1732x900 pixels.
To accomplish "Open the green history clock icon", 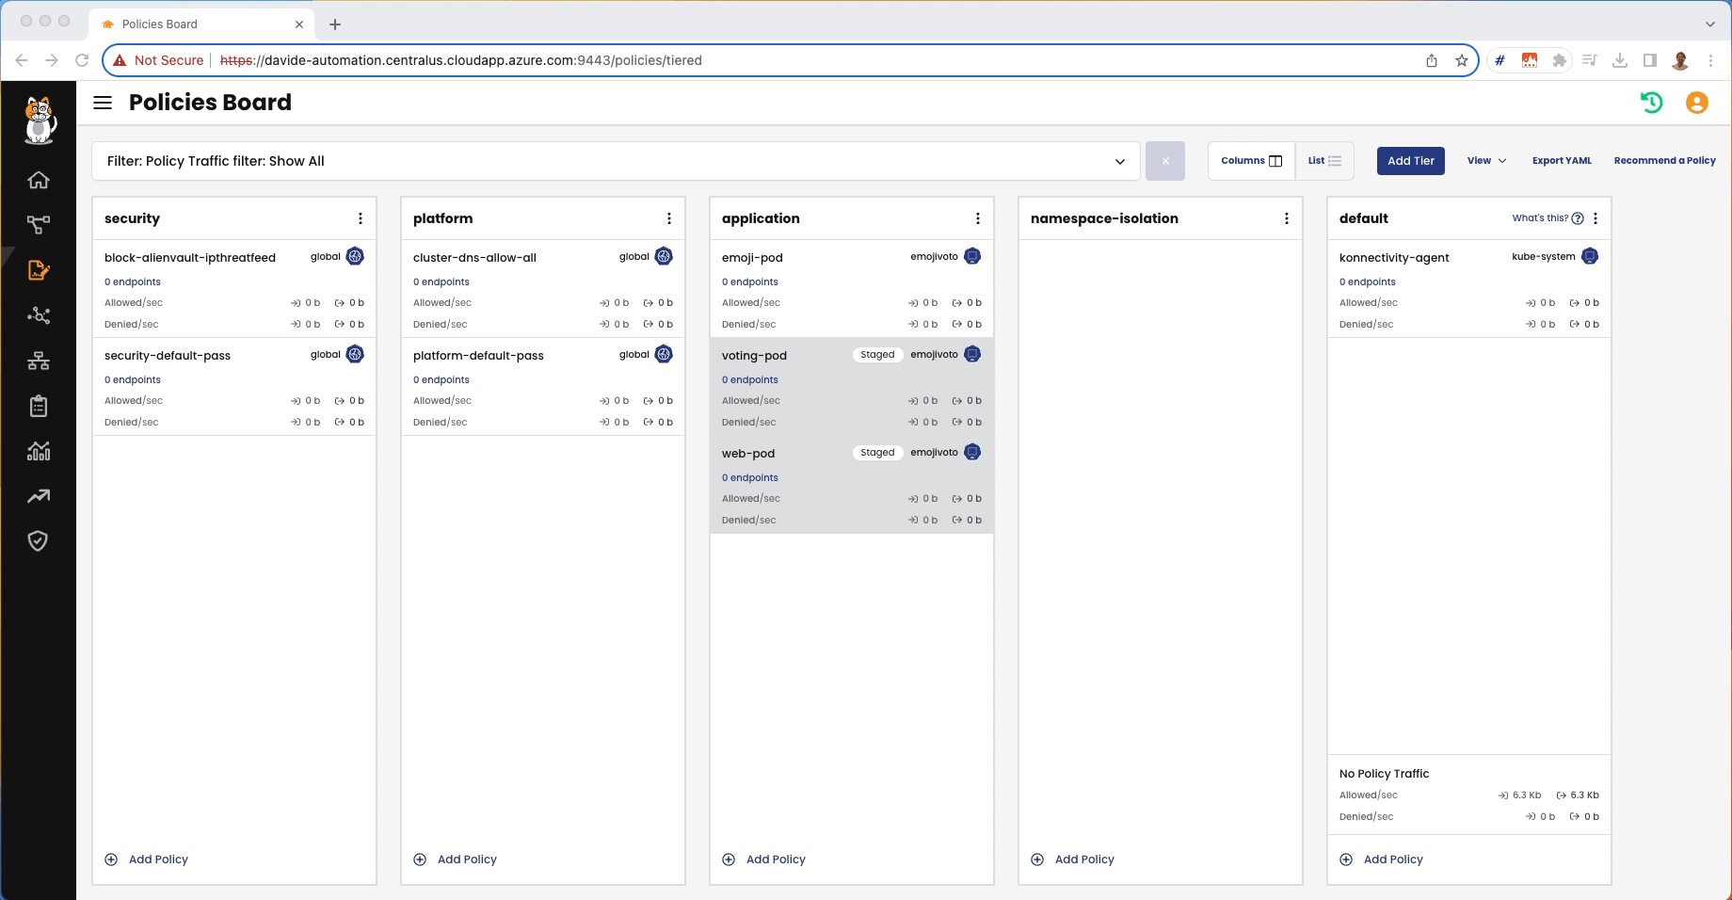I will pyautogui.click(x=1651, y=103).
